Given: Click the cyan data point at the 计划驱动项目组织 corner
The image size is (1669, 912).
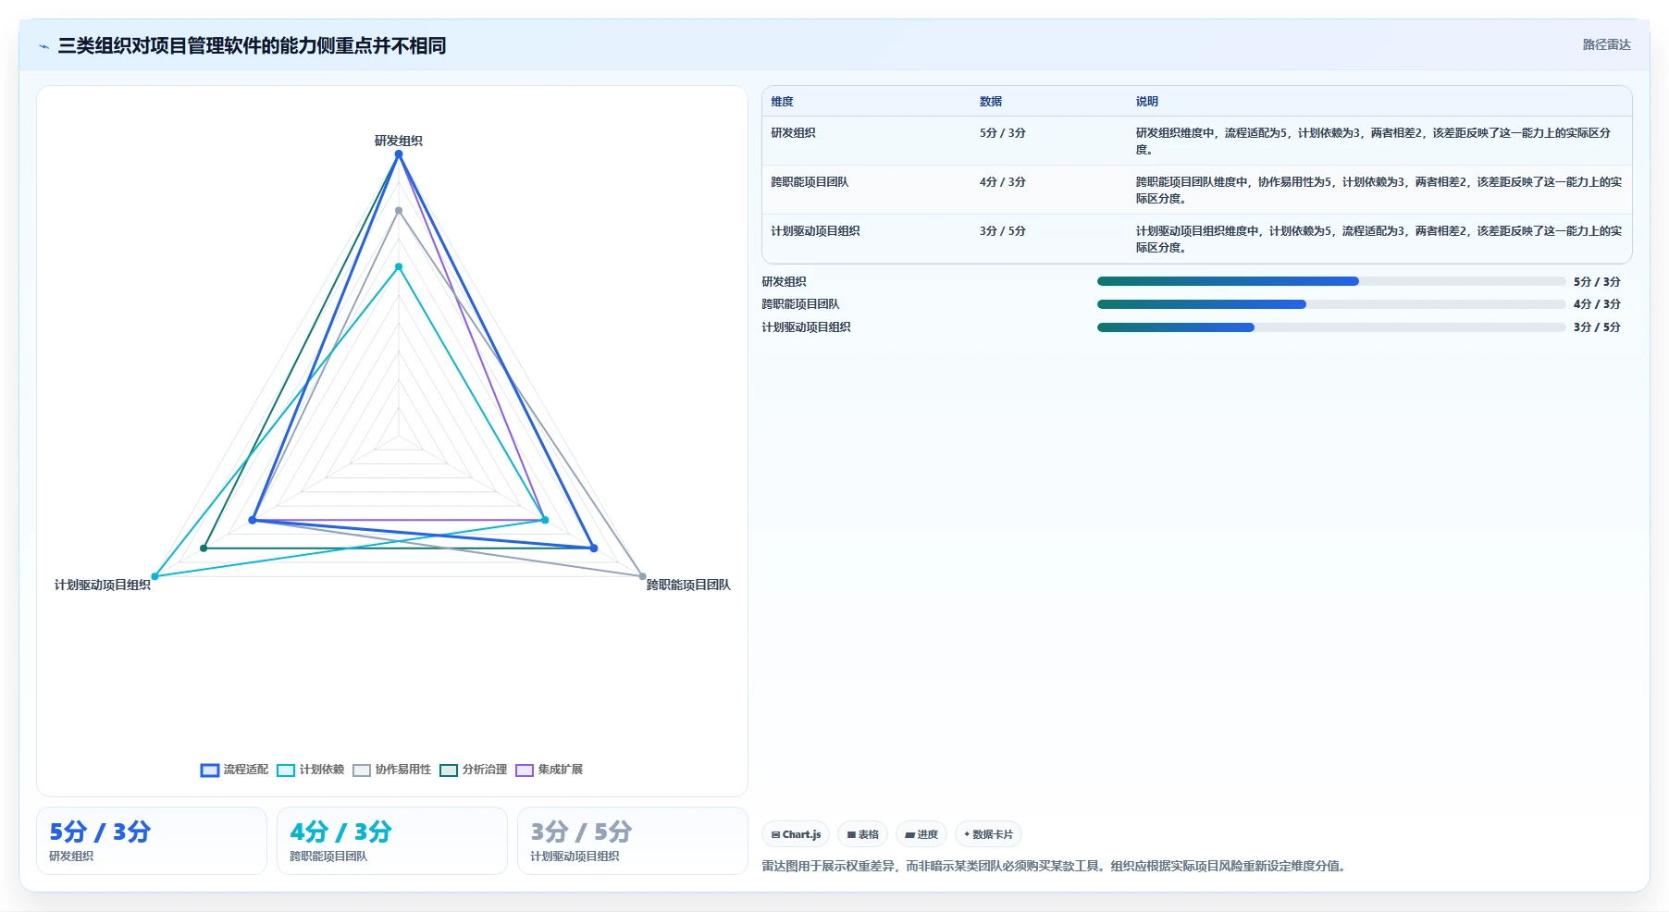Looking at the screenshot, I should (x=155, y=576).
